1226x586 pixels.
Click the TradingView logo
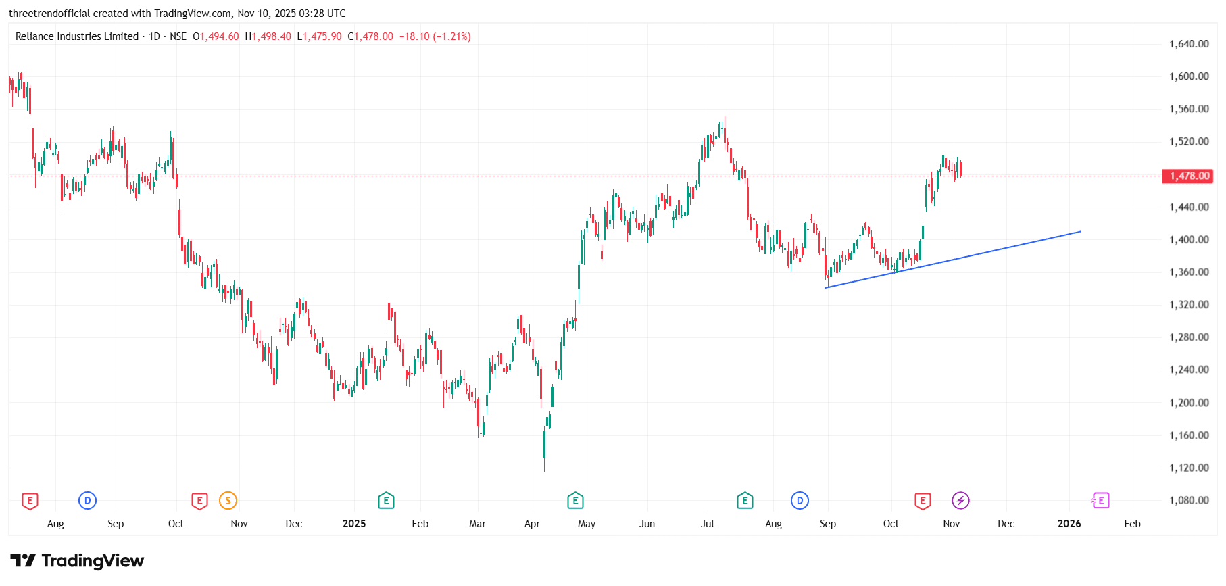click(x=77, y=560)
